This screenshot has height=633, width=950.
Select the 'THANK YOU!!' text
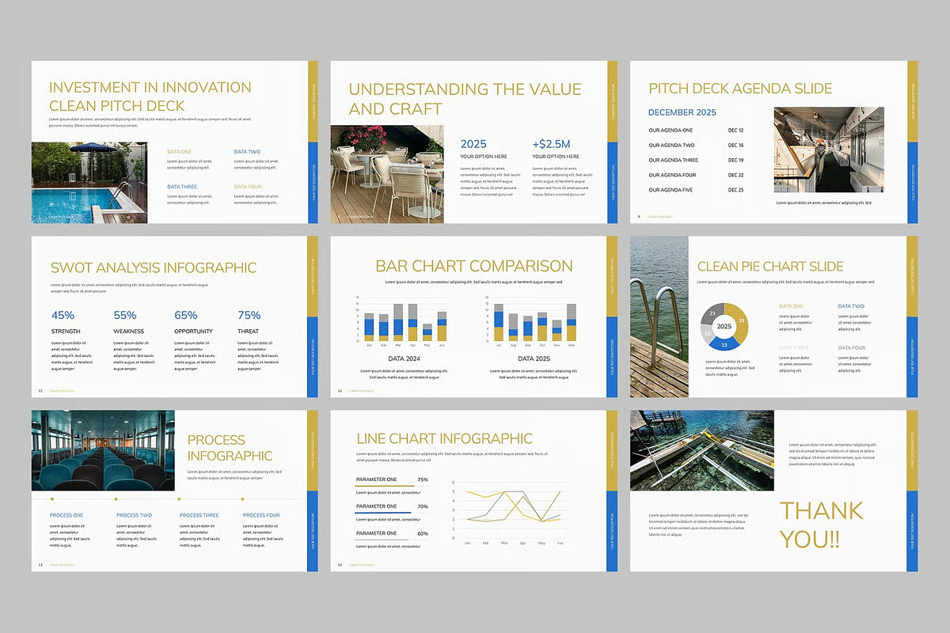tap(821, 525)
